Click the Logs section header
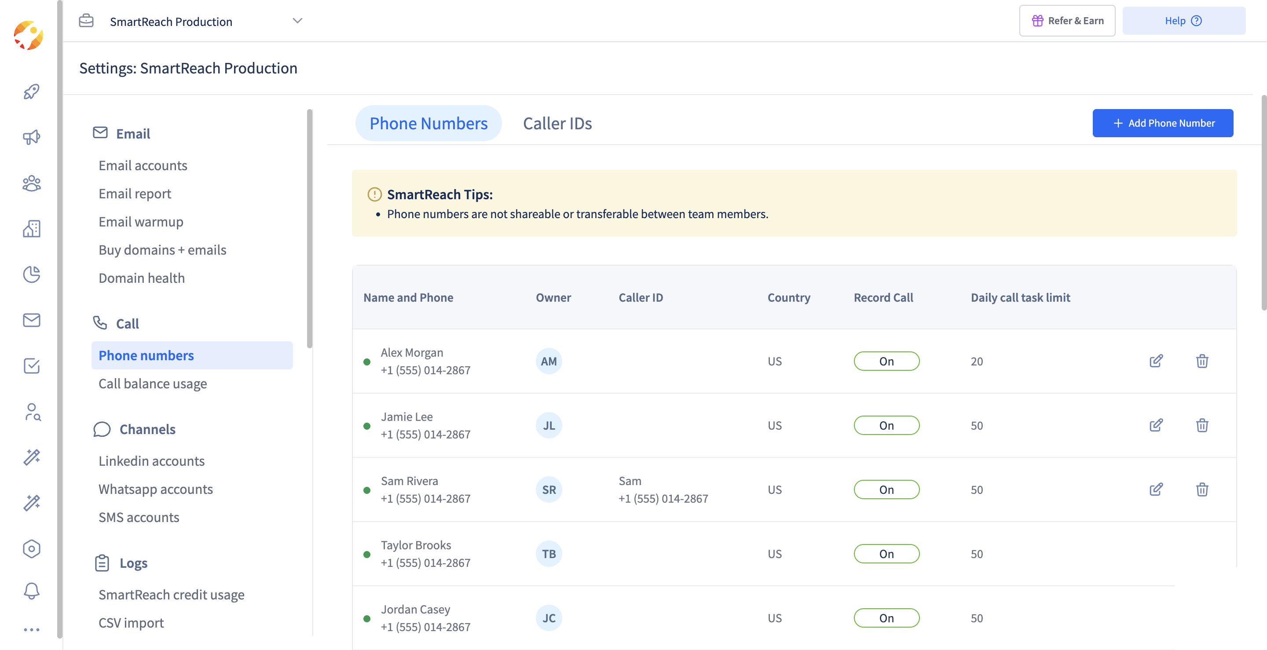The height and width of the screenshot is (650, 1267). 121,563
